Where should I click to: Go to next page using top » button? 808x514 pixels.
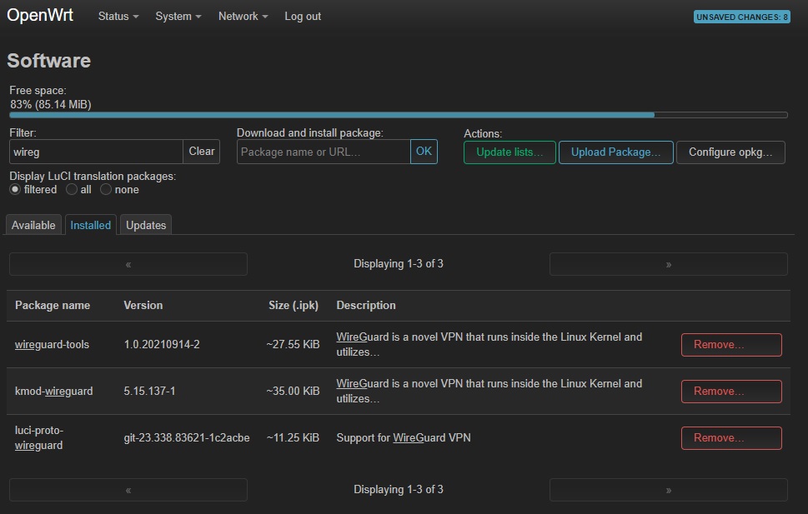(x=668, y=264)
